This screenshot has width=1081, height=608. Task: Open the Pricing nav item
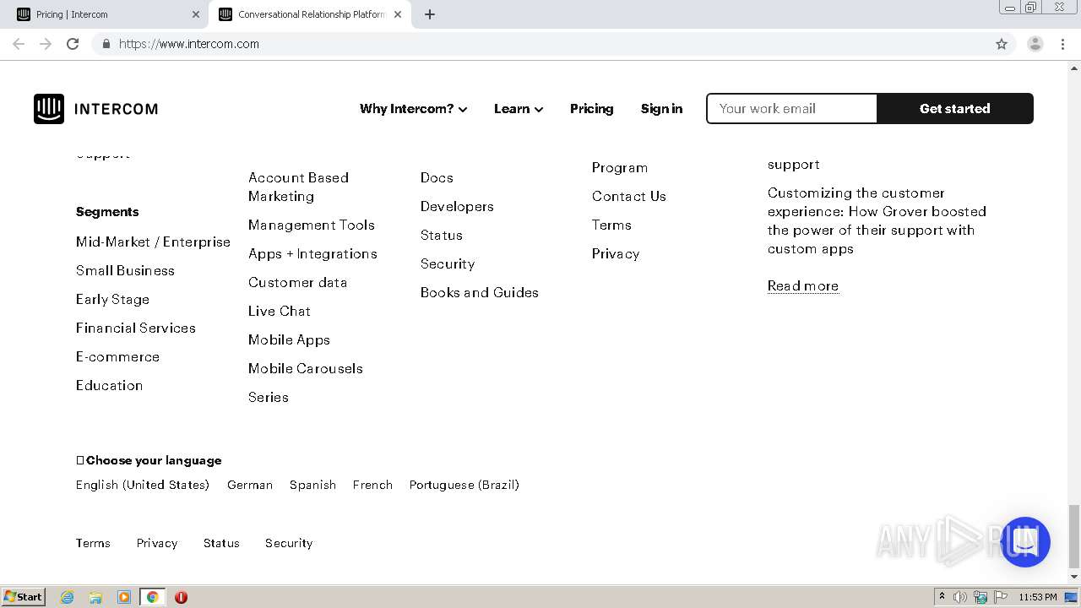click(x=592, y=109)
